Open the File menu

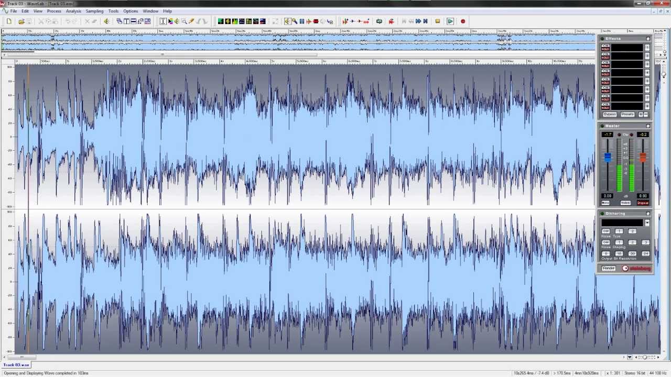(14, 11)
